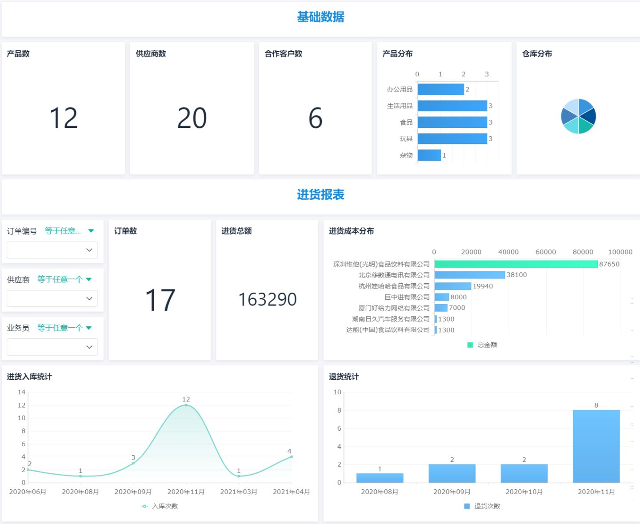Click the 2020年08月 退货 bar
The height and width of the screenshot is (524, 640).
tap(380, 478)
